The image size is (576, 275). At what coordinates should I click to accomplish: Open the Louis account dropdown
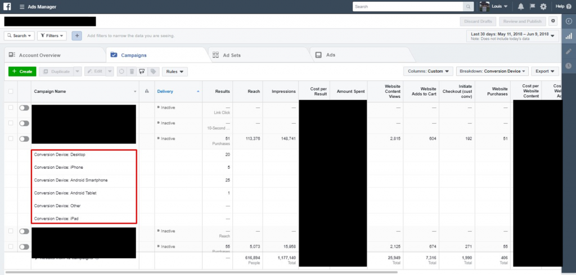coord(500,7)
